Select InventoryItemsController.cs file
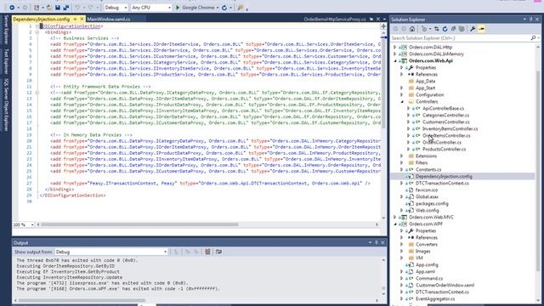544x306 pixels. pyautogui.click(x=450, y=128)
